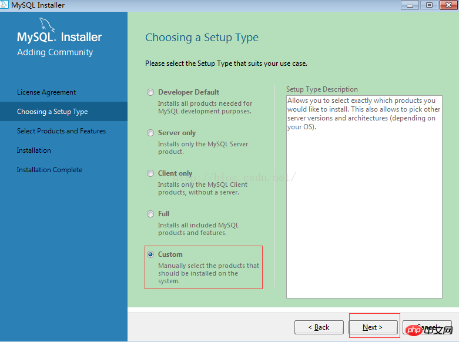Click the Next button
Image resolution: width=459 pixels, height=342 pixels.
pos(373,327)
